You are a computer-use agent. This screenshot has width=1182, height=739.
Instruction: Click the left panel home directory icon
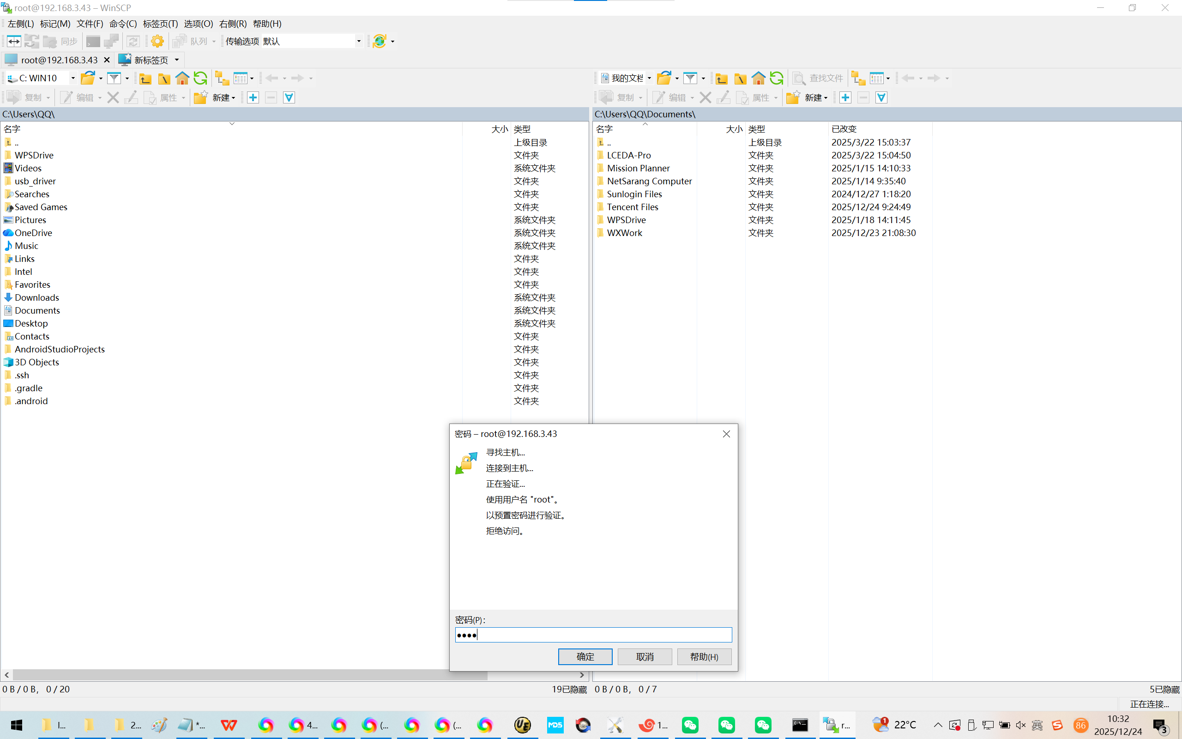click(182, 78)
